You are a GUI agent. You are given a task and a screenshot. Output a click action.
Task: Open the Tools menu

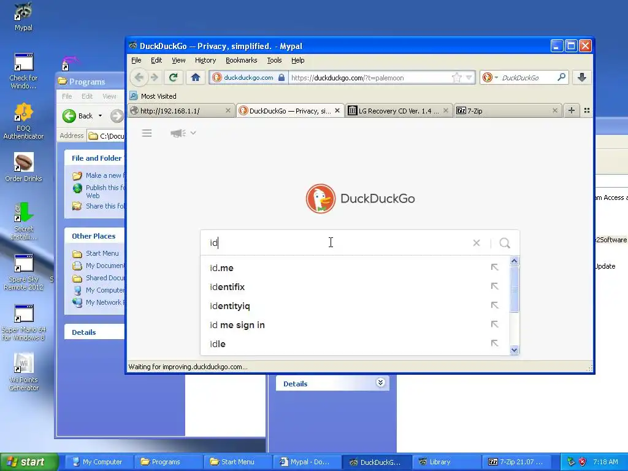[x=274, y=60]
